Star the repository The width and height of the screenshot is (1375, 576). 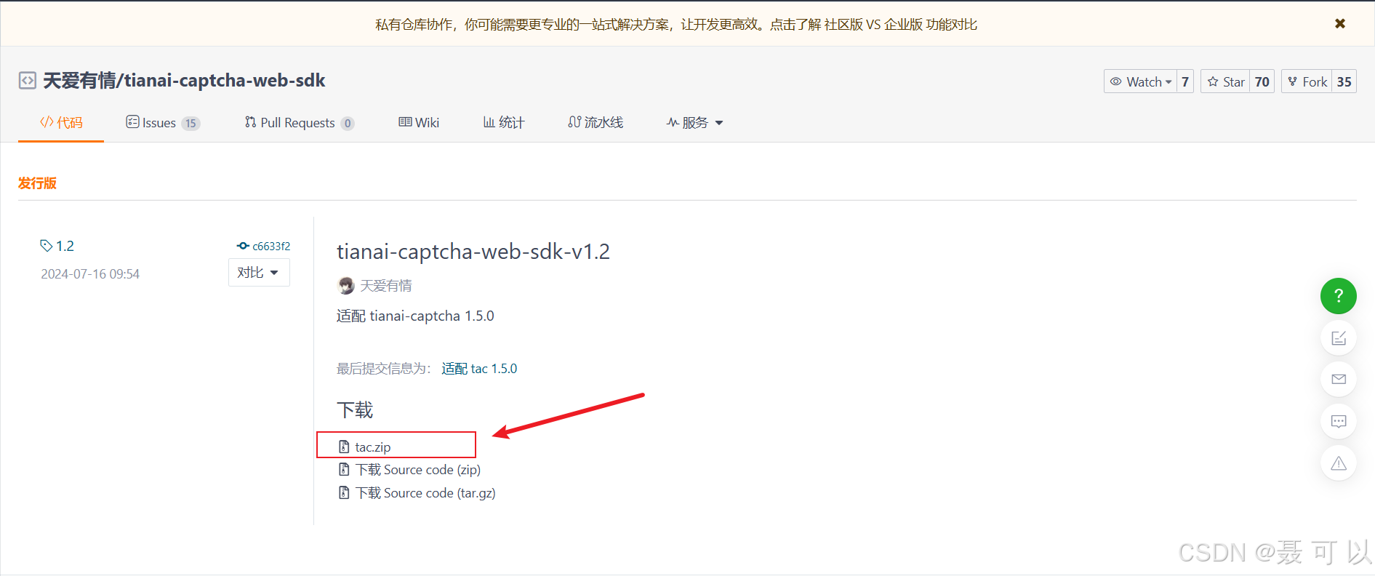pos(1225,81)
